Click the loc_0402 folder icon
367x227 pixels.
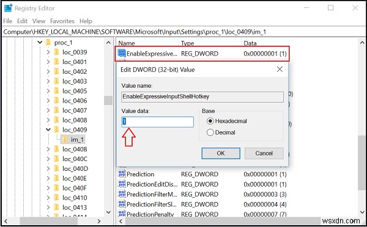57,71
